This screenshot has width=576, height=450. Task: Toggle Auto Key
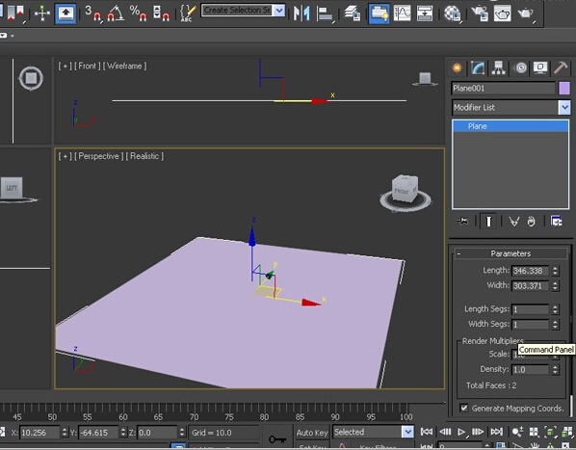coord(312,433)
